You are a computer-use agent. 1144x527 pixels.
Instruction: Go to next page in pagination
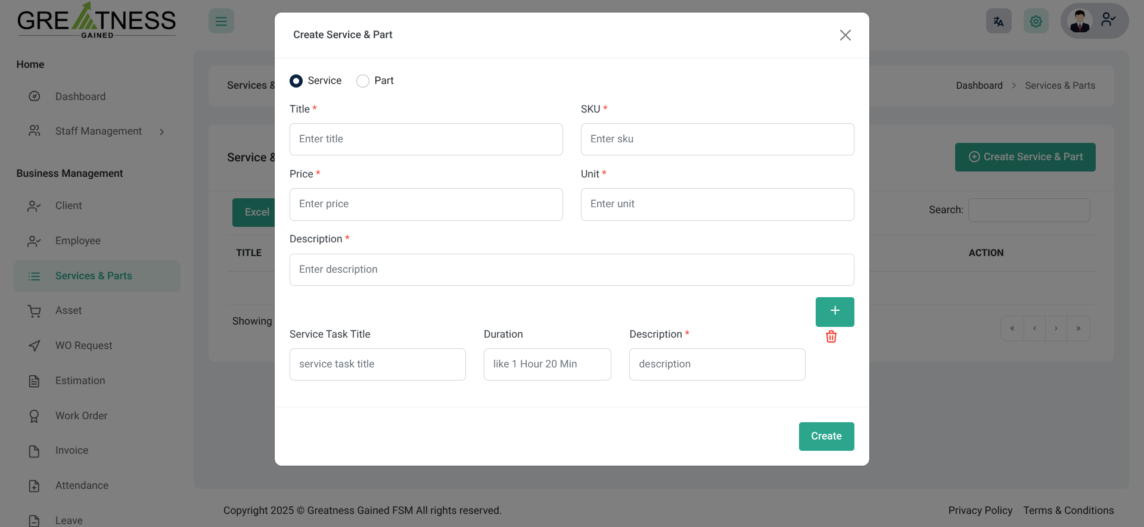pos(1056,328)
